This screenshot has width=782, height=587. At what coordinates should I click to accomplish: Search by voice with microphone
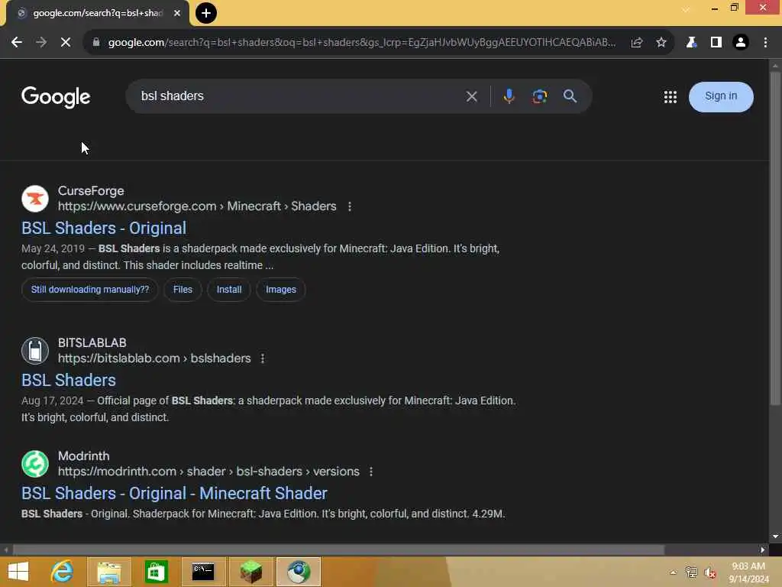click(509, 96)
